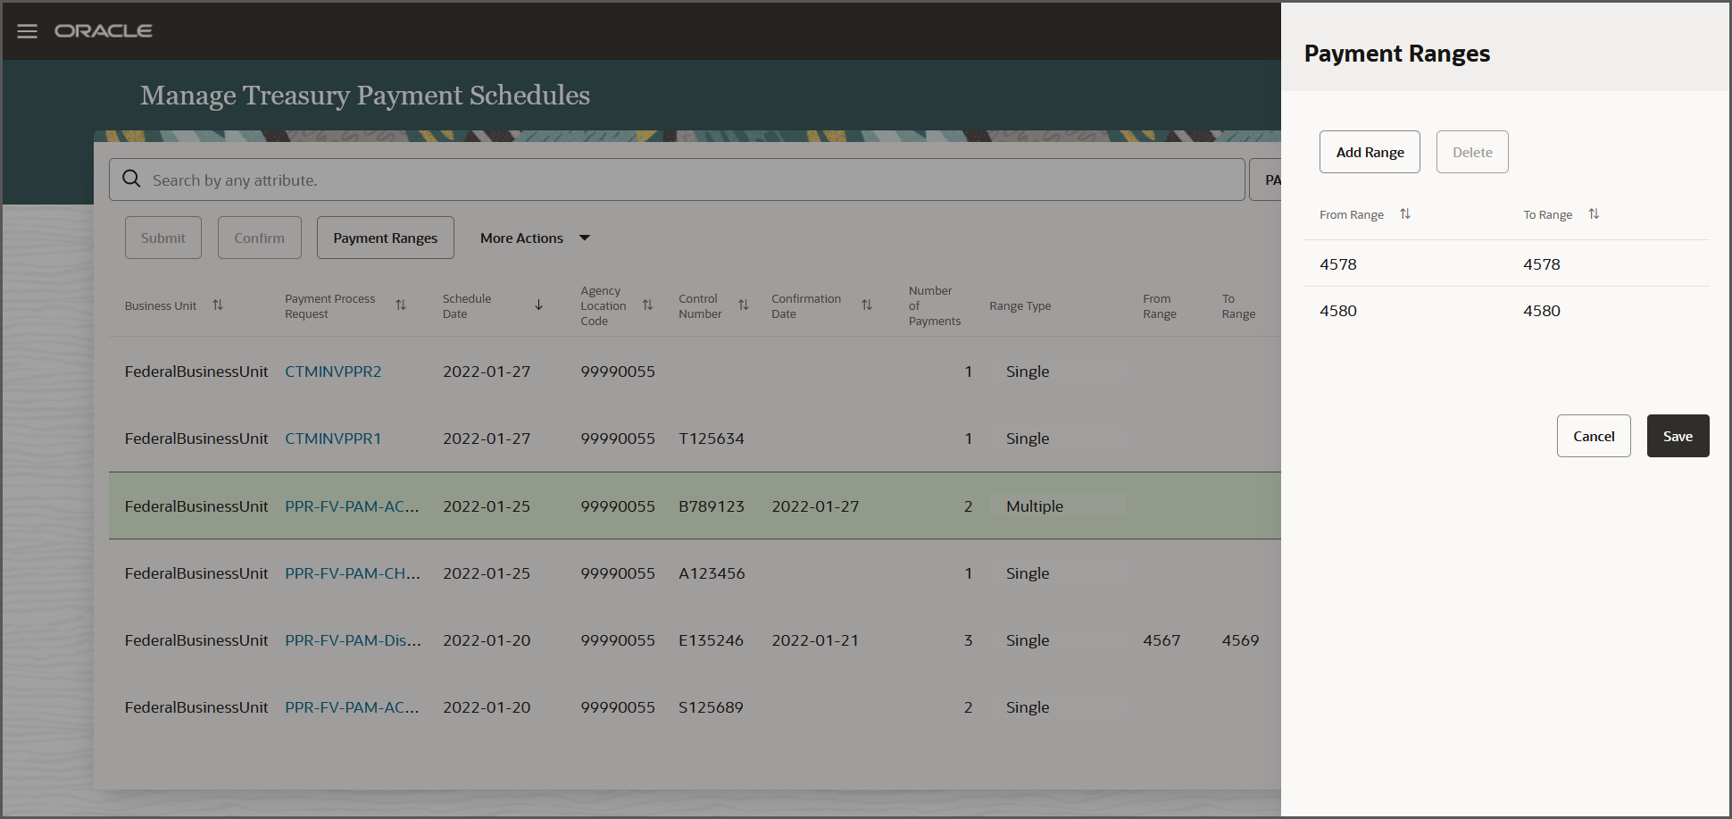
Task: Cancel the Payment Ranges panel
Action: click(x=1594, y=436)
